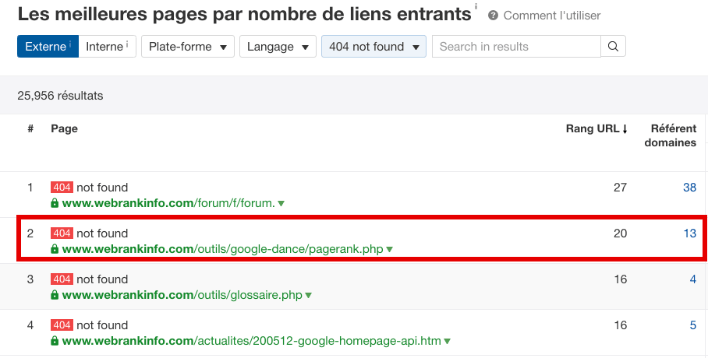Switch to the Externe links tab
The width and height of the screenshot is (708, 358).
(48, 47)
